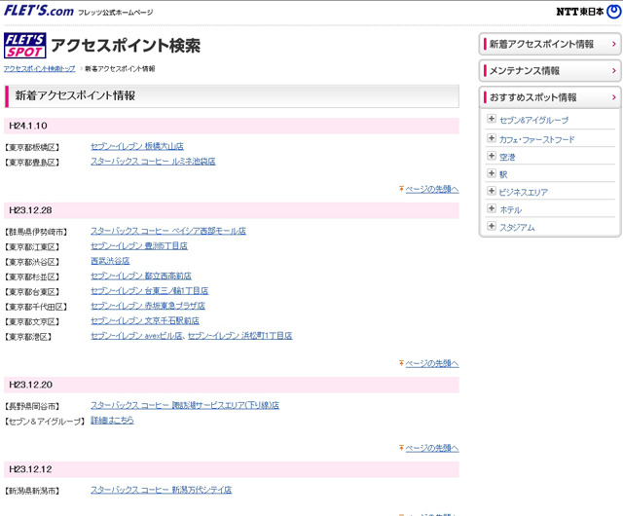Click ページの先頭へ under H24.1.10 section
The image size is (623, 516).
pyautogui.click(x=432, y=189)
